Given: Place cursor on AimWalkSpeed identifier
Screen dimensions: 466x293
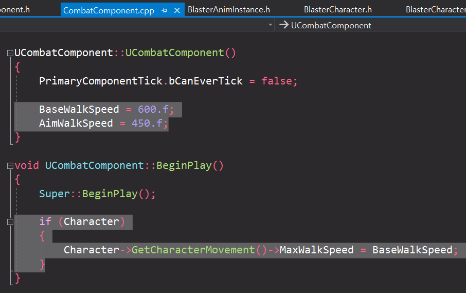Looking at the screenshot, I should pyautogui.click(x=76, y=123).
